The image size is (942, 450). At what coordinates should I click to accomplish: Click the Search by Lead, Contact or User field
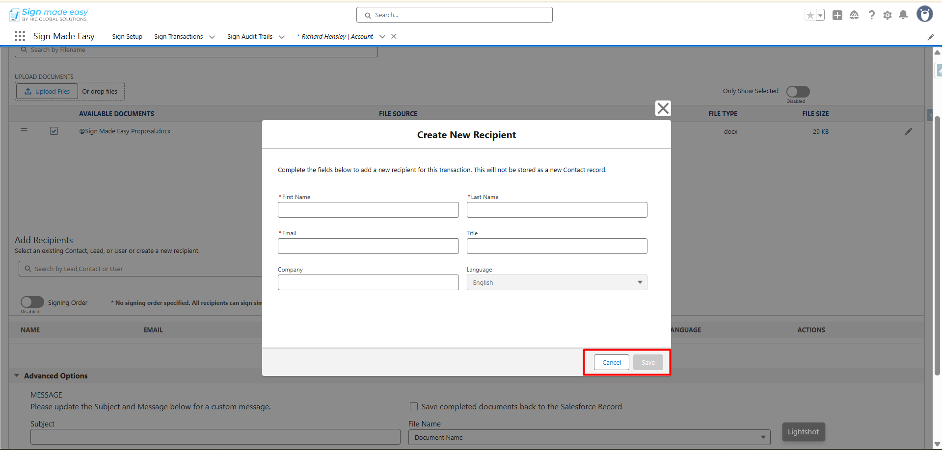[141, 269]
